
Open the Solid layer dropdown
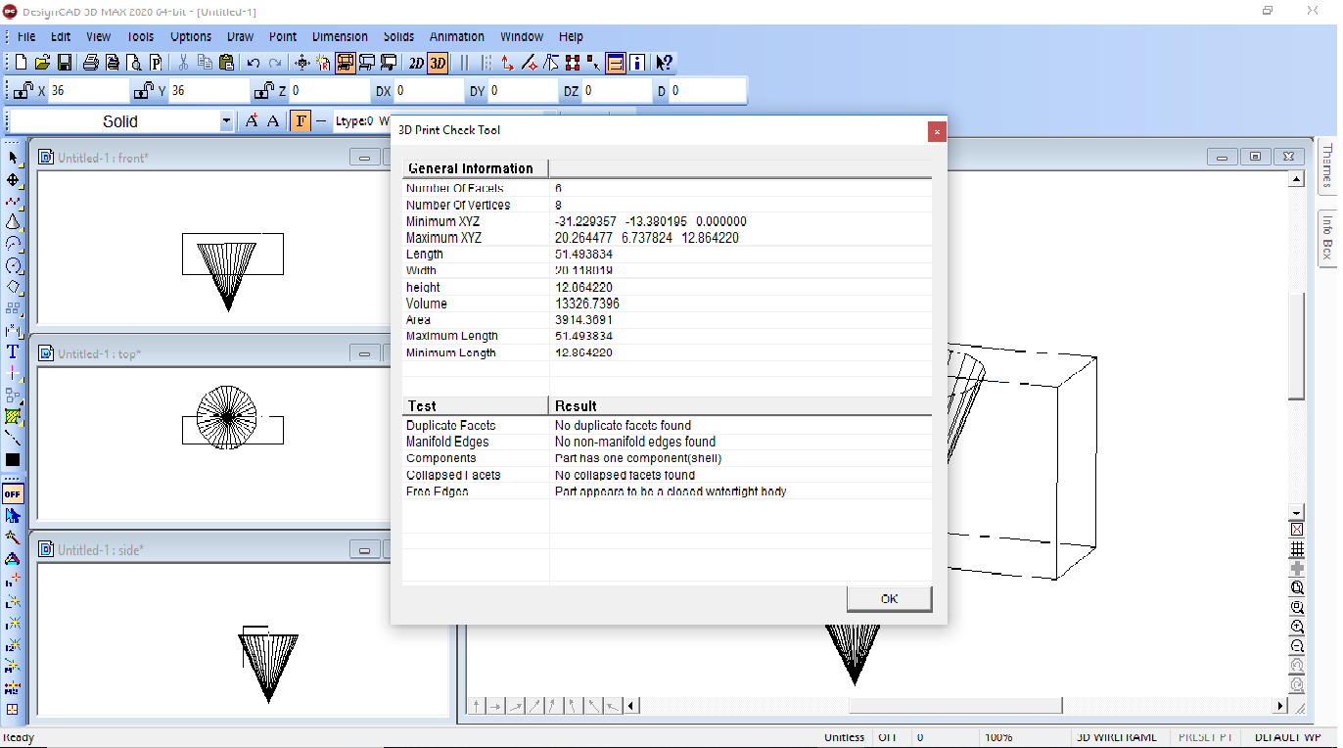(x=227, y=120)
